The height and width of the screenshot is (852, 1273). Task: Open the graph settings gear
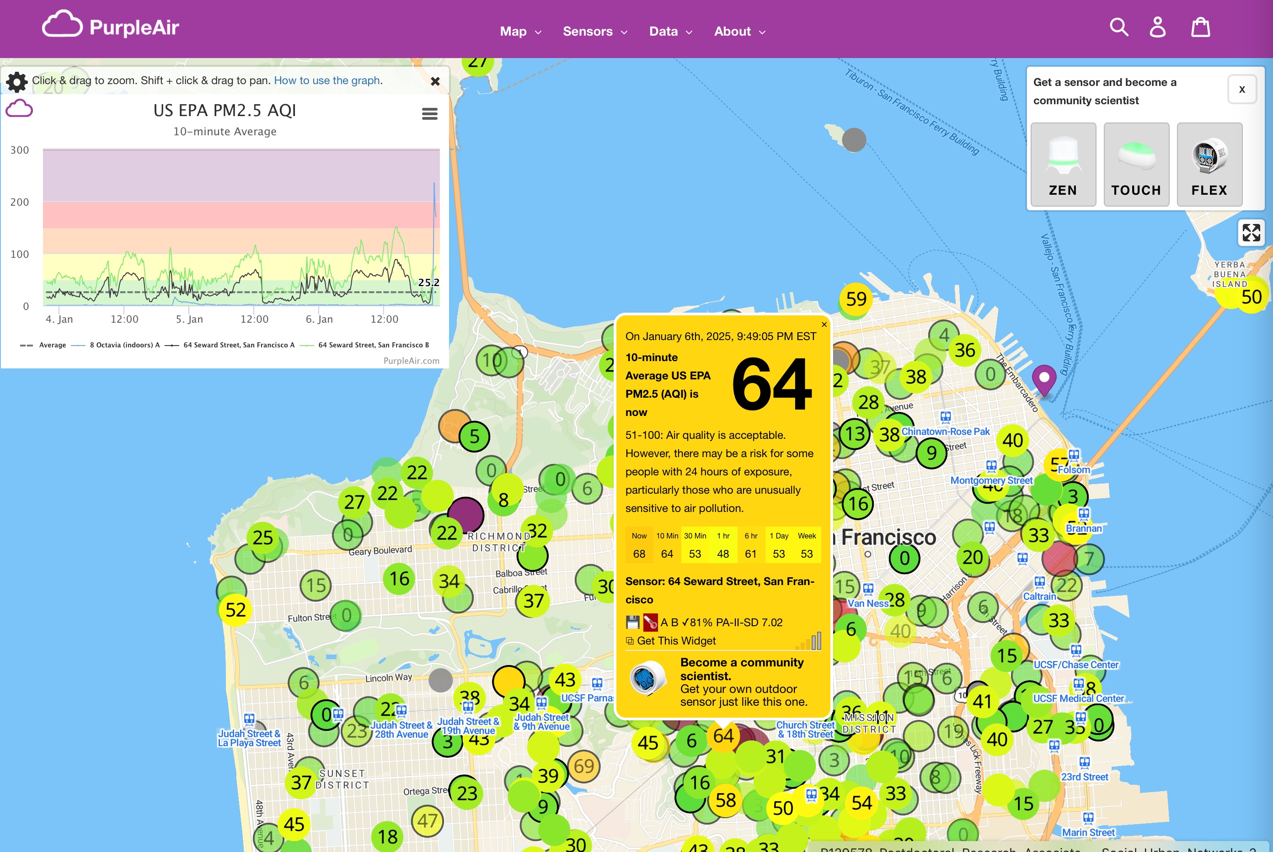point(17,81)
